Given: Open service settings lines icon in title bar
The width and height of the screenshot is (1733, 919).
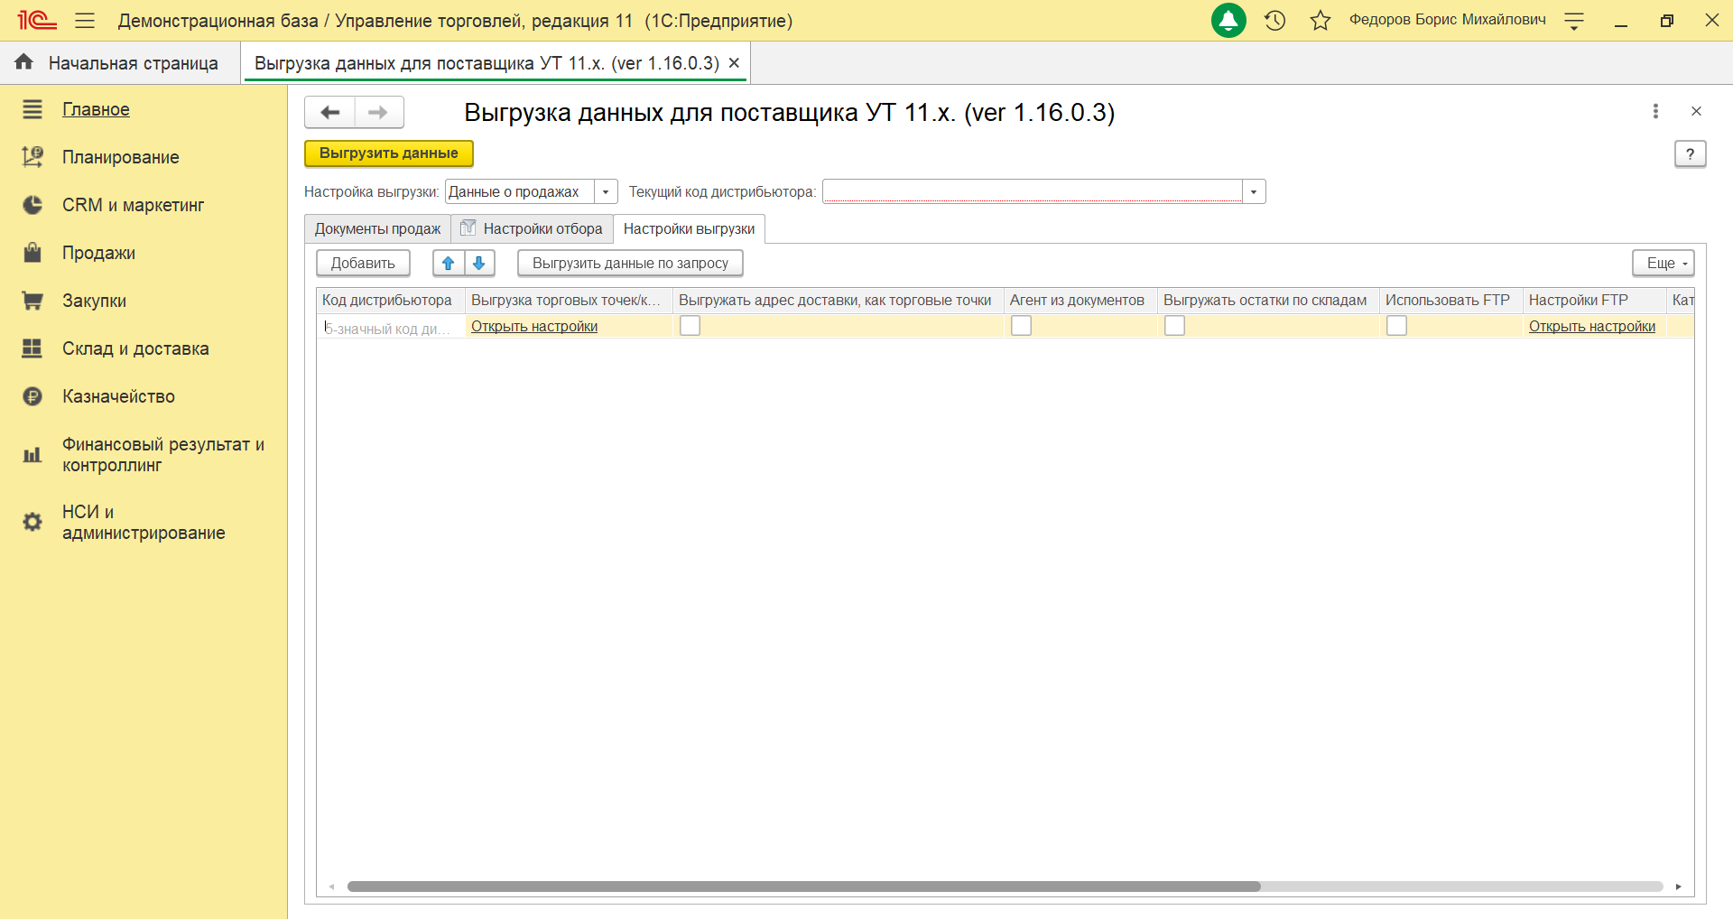Looking at the screenshot, I should point(1574,21).
